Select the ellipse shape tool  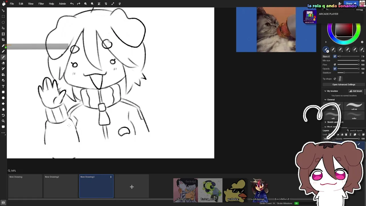(3, 98)
